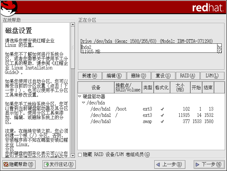The height and width of the screenshot is (171, 227).
Task: Click the 删除(D) delete button
Action: [139, 76]
